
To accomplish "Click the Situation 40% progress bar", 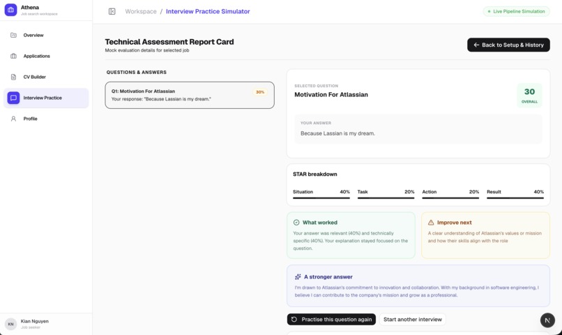I will coord(321,198).
